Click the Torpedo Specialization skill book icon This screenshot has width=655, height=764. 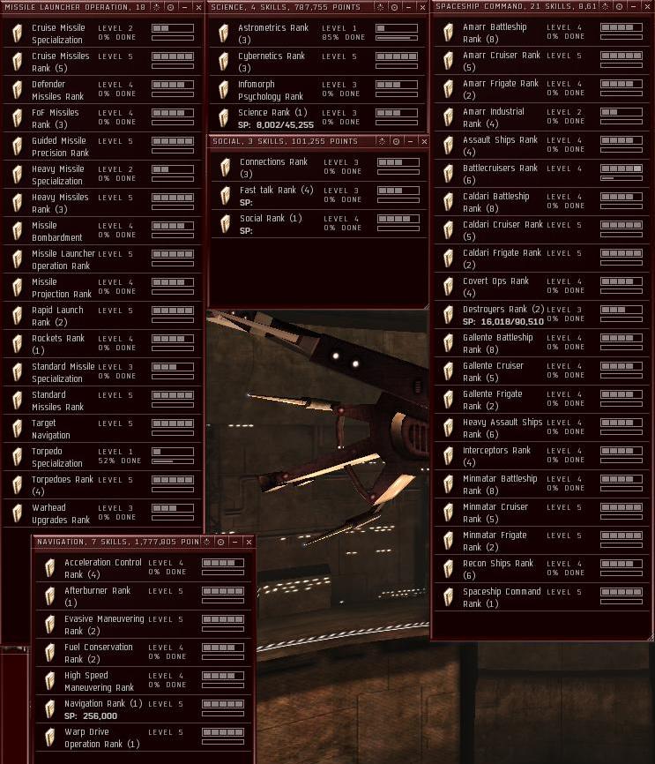point(18,457)
